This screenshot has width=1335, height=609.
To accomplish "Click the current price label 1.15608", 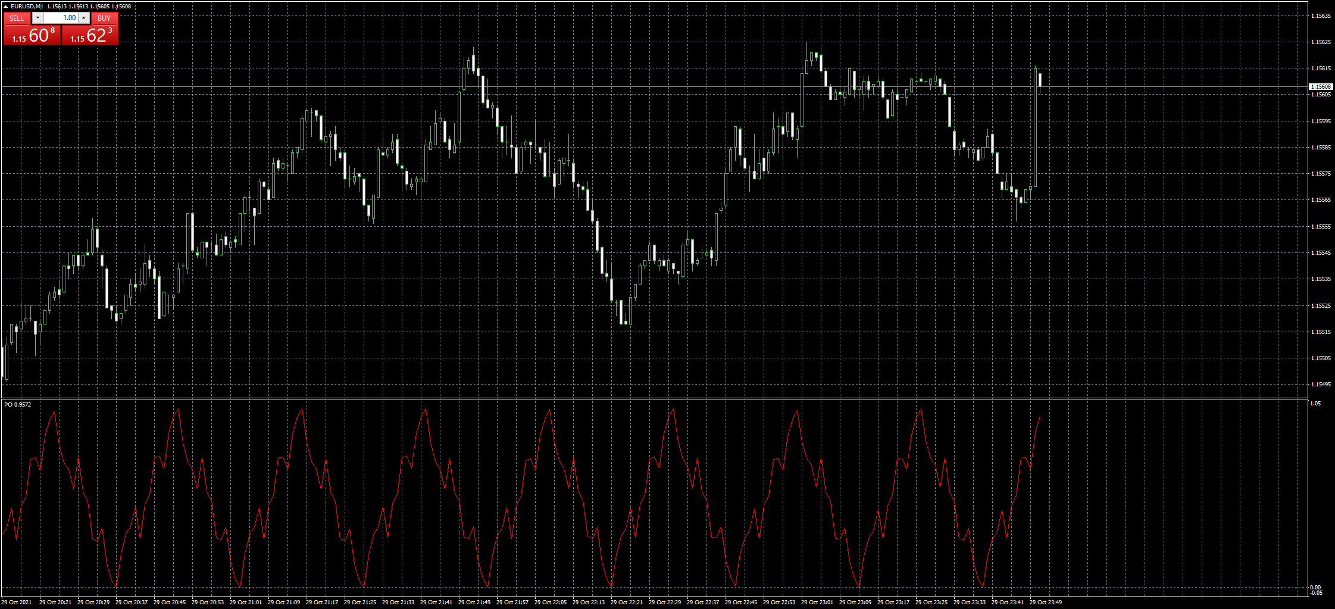I will pos(1321,87).
